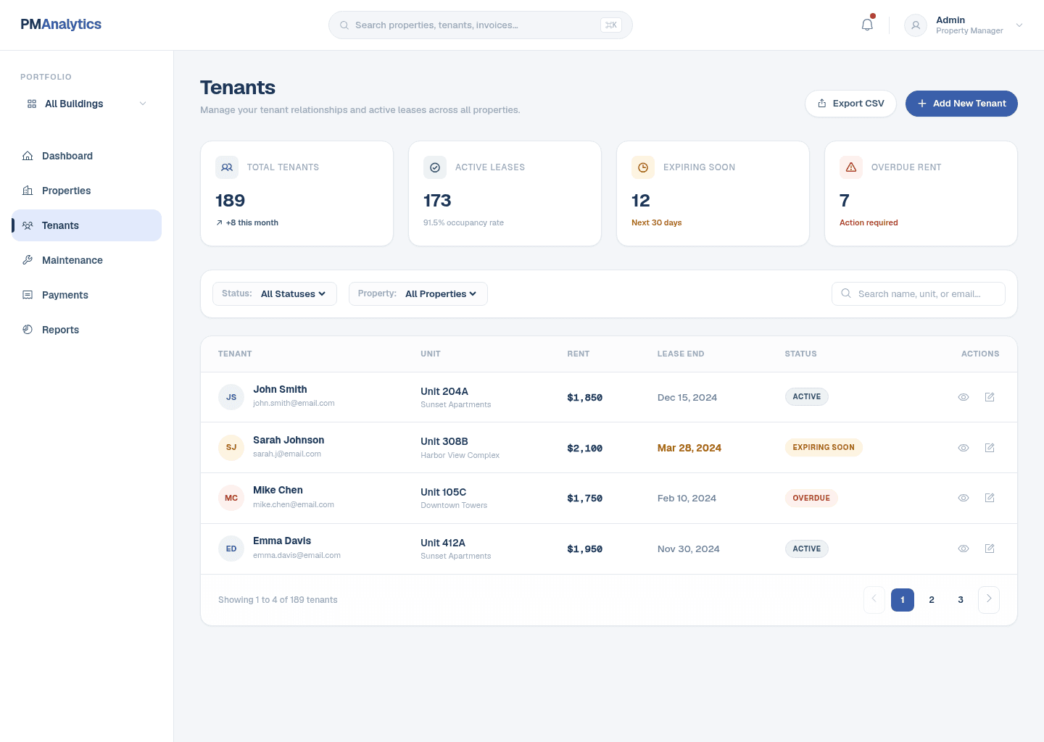Go to next page arrow in pagination
The image size is (1044, 742).
click(x=989, y=599)
